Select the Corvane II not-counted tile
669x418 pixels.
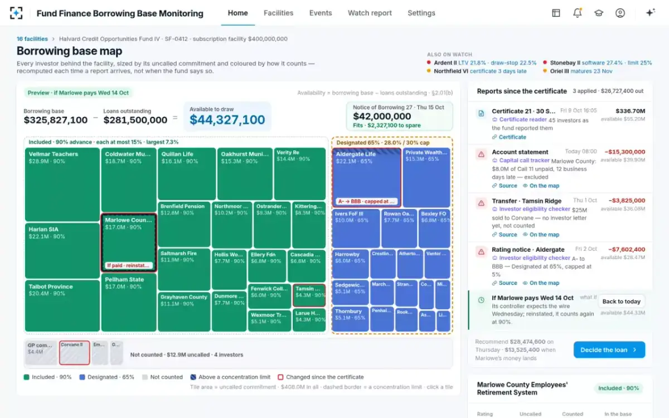click(x=75, y=353)
